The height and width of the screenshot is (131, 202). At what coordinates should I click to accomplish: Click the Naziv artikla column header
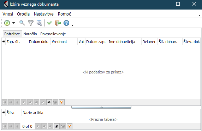coord(33,113)
